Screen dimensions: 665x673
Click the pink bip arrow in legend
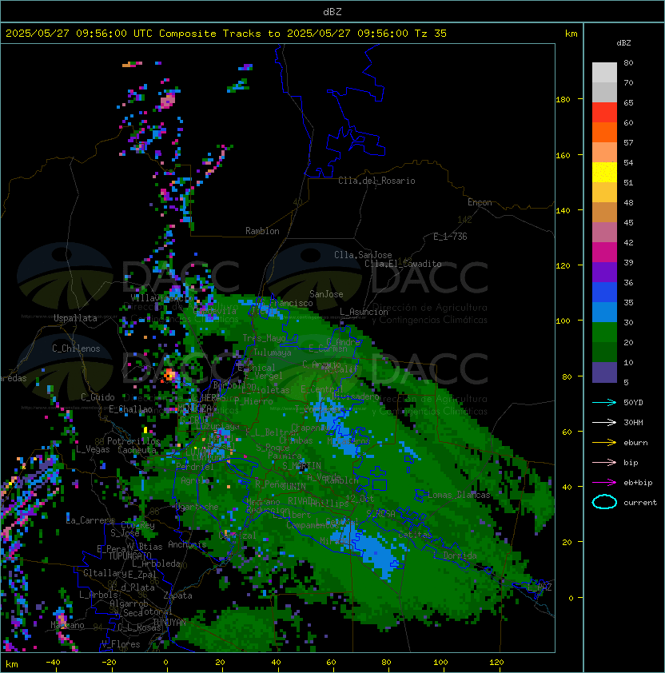(x=604, y=462)
